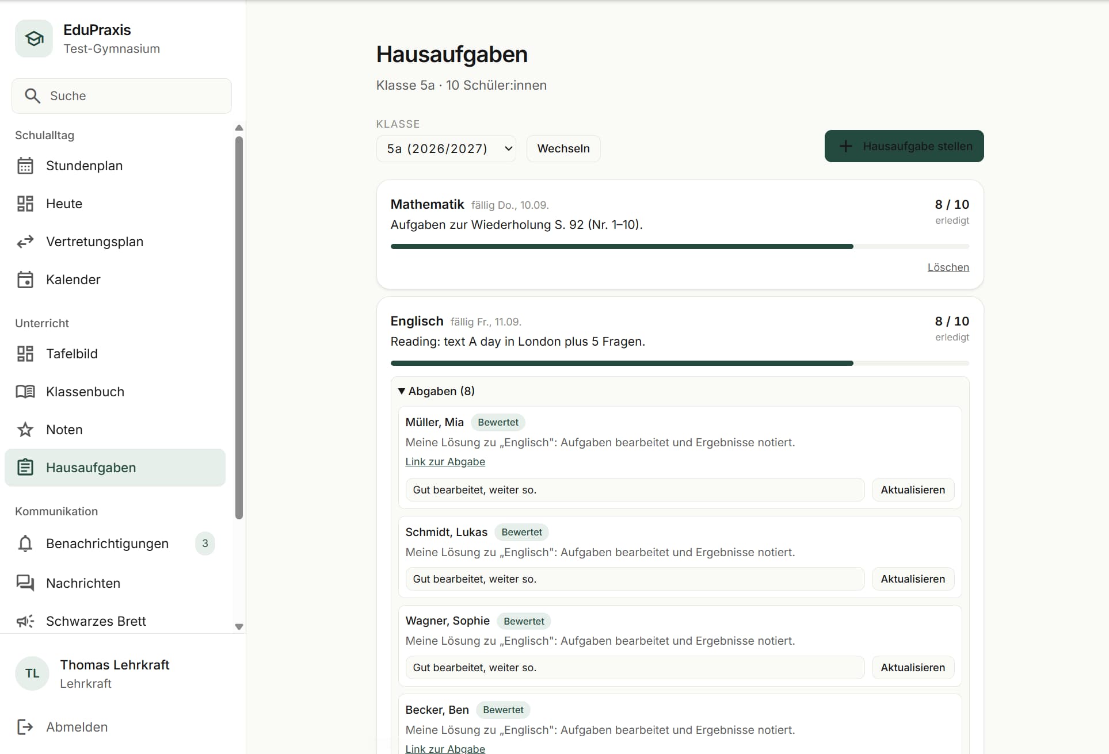Click Löschen on the Mathematik homework

[x=948, y=267]
